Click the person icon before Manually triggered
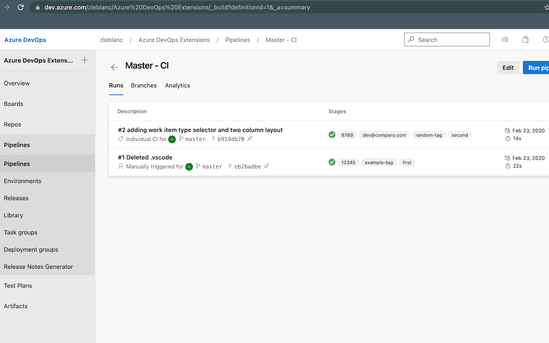 click(x=121, y=166)
